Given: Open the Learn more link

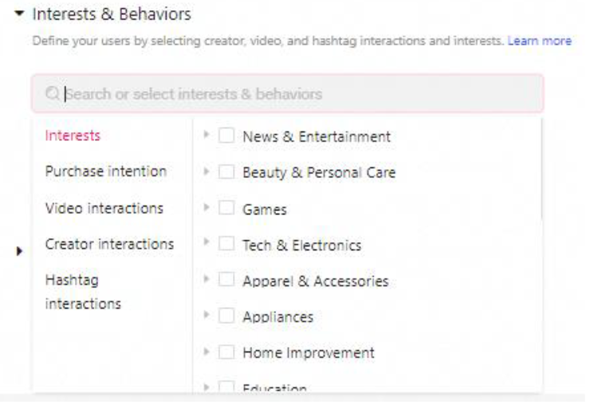Looking at the screenshot, I should pyautogui.click(x=540, y=41).
